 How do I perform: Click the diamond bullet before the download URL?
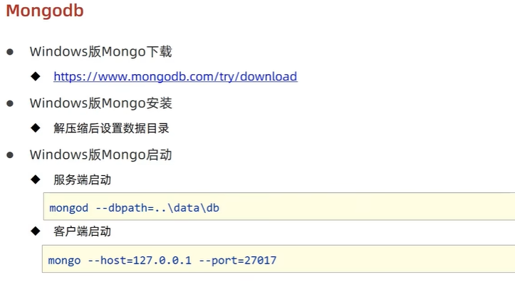35,76
